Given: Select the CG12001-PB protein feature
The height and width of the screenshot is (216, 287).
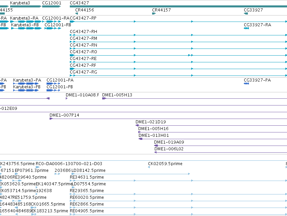Looking at the screenshot, I should click(x=53, y=90).
